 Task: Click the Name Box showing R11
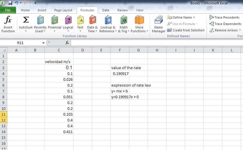point(20,43)
